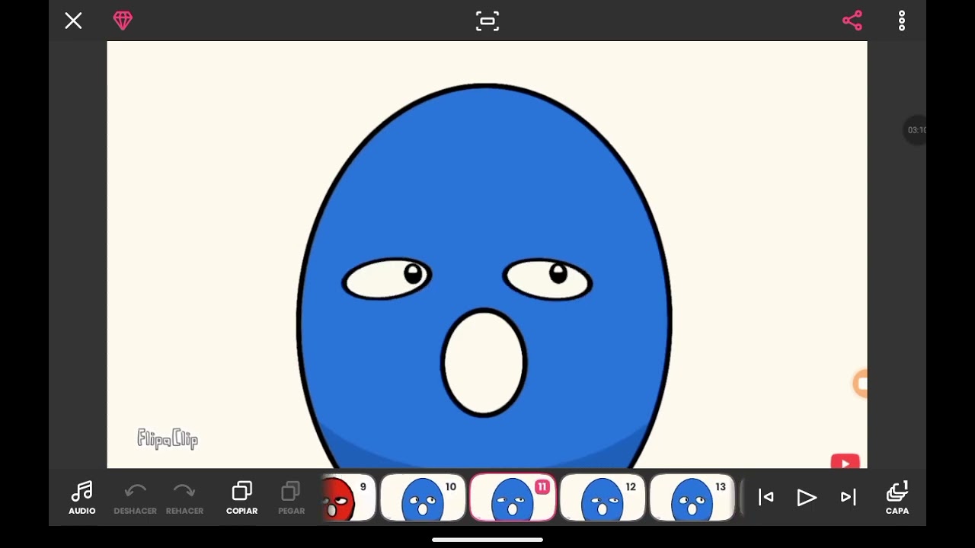The width and height of the screenshot is (975, 548).
Task: Copy the frame with Copiar
Action: [x=241, y=498]
